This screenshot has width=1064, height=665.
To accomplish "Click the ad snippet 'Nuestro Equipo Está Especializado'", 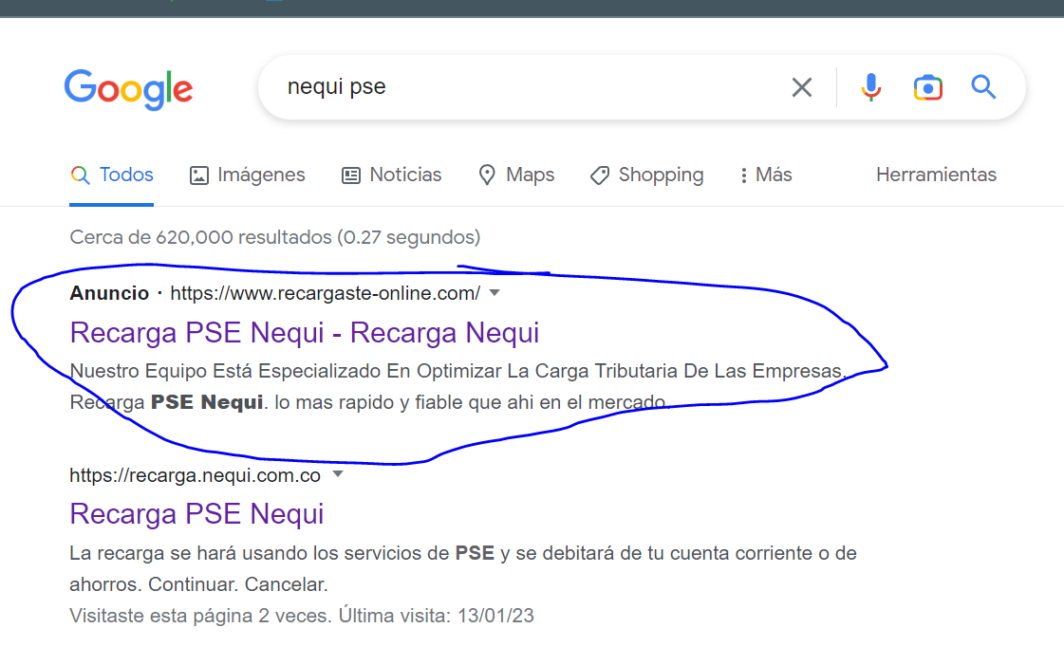I will (x=458, y=386).
